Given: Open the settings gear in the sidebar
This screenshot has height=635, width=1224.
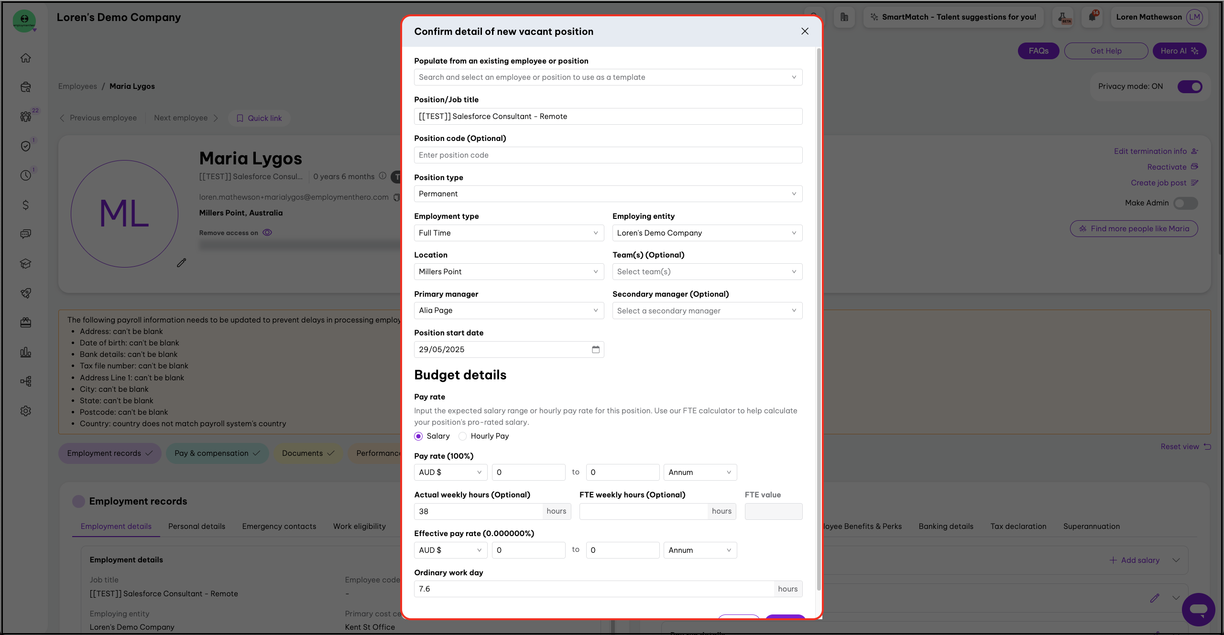Looking at the screenshot, I should (x=26, y=411).
